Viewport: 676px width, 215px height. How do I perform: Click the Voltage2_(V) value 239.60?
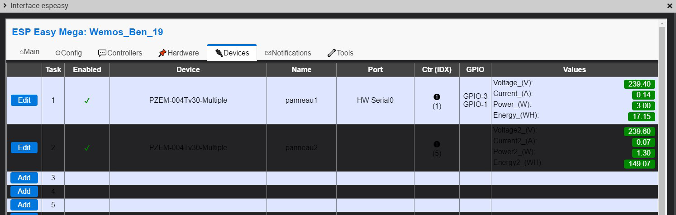[x=639, y=131]
